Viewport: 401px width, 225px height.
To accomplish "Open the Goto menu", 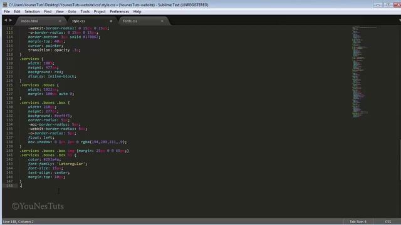I will click(72, 11).
